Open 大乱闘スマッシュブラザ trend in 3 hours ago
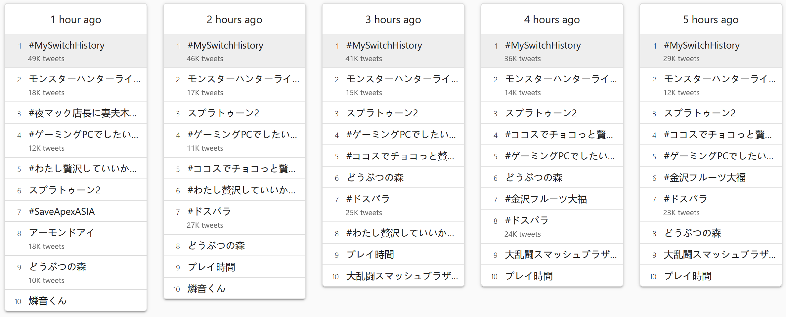786x317 pixels. (402, 276)
